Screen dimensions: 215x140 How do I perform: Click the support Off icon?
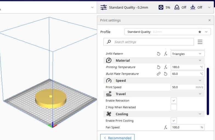[177, 7]
